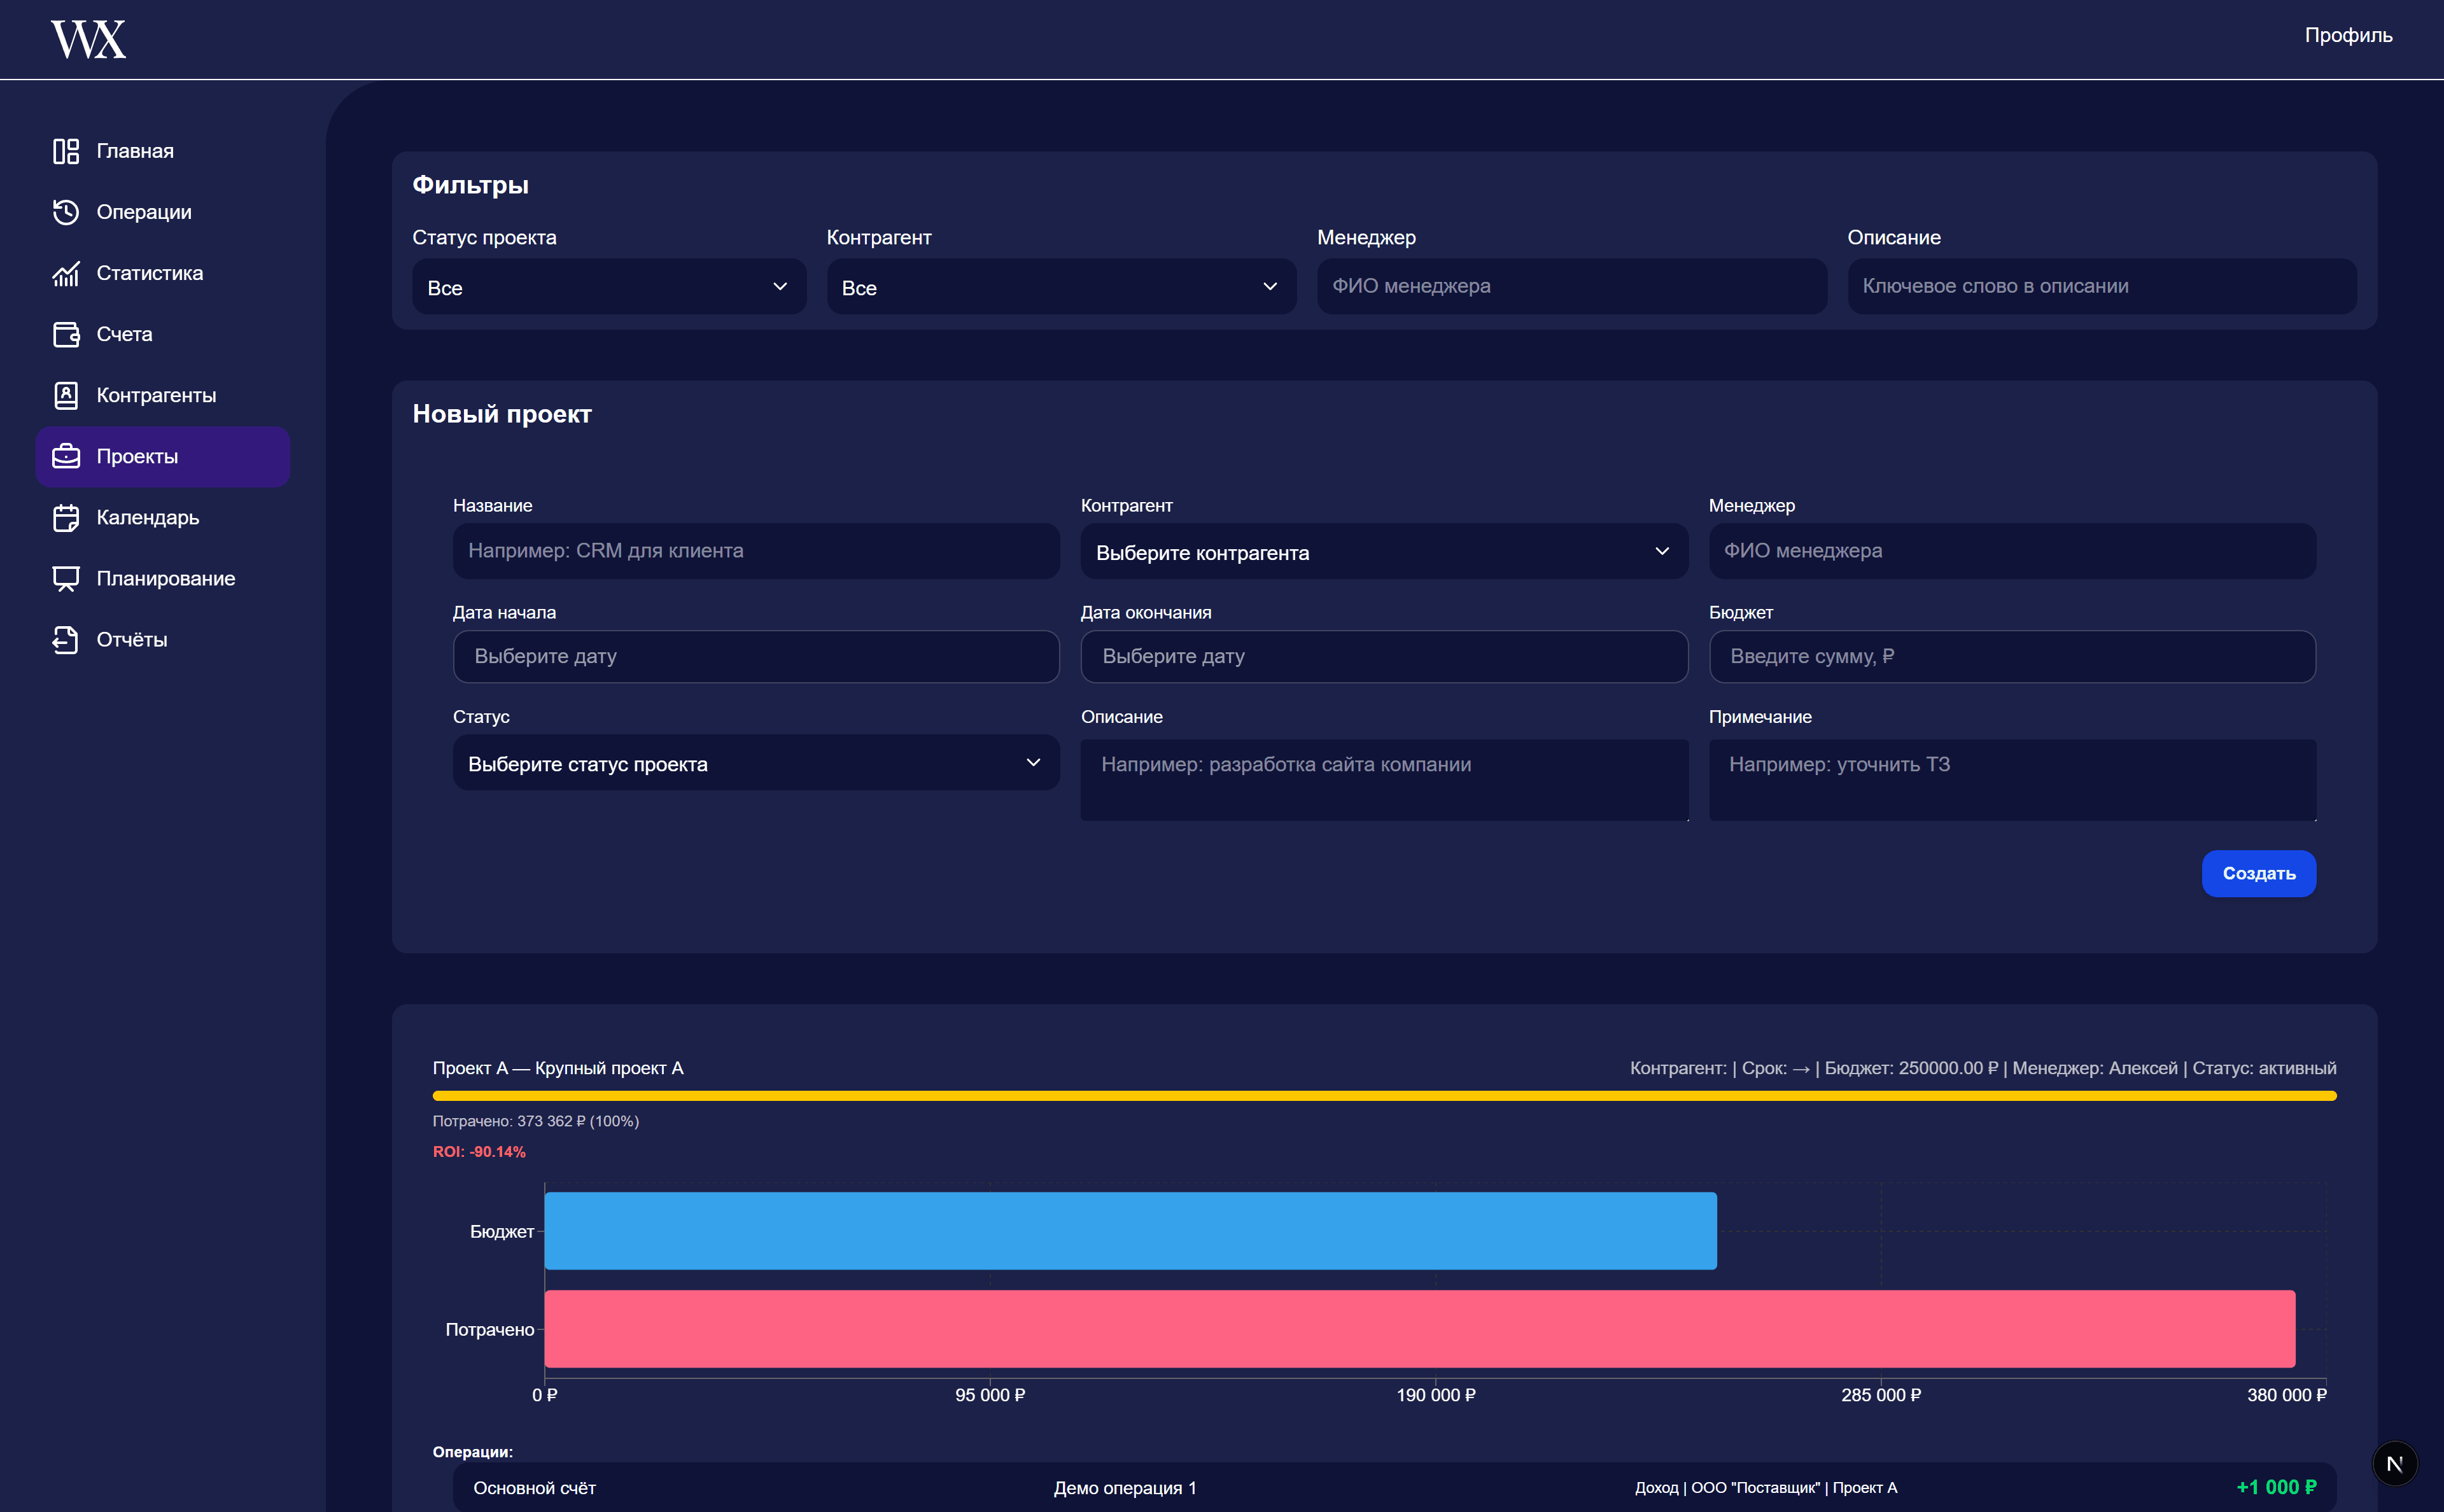Click the Счета wallet icon
2444x1512 pixels.
click(66, 334)
